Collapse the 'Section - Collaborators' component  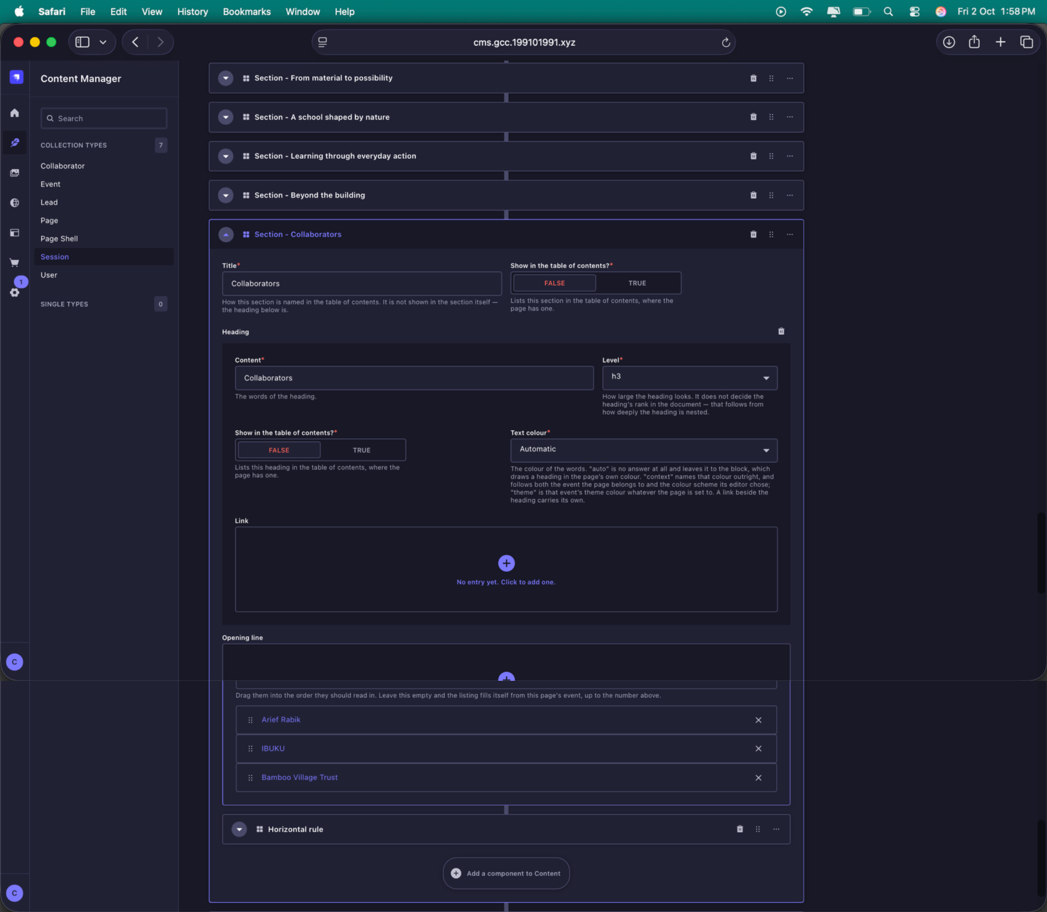pyautogui.click(x=226, y=234)
